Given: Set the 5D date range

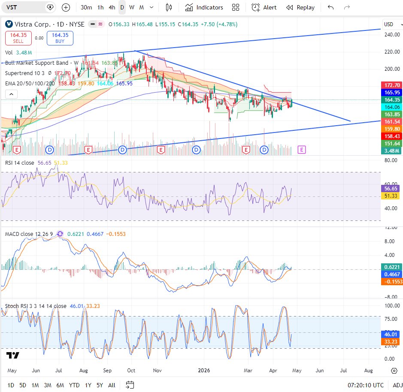Looking at the screenshot, I should pyautogui.click(x=23, y=385).
